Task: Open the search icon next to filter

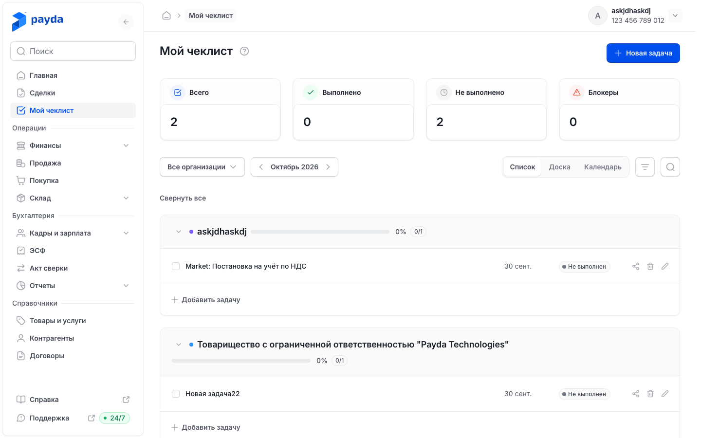Action: [x=670, y=167]
